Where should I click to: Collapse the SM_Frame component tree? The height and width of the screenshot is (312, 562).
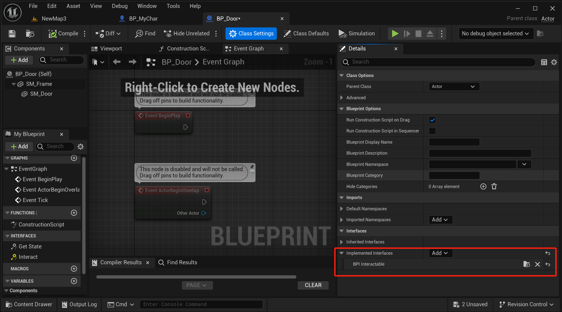pos(13,84)
